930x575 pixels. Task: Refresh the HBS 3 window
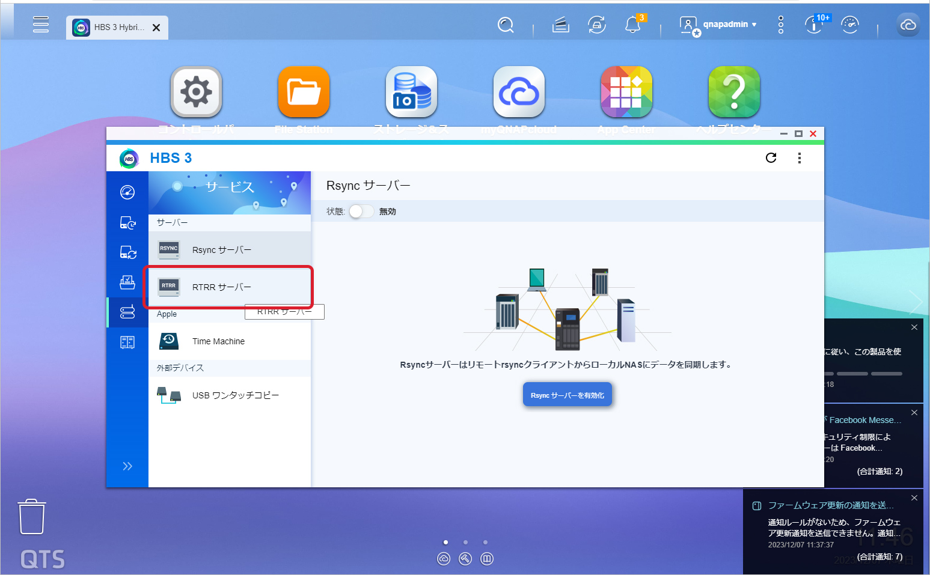coord(771,158)
